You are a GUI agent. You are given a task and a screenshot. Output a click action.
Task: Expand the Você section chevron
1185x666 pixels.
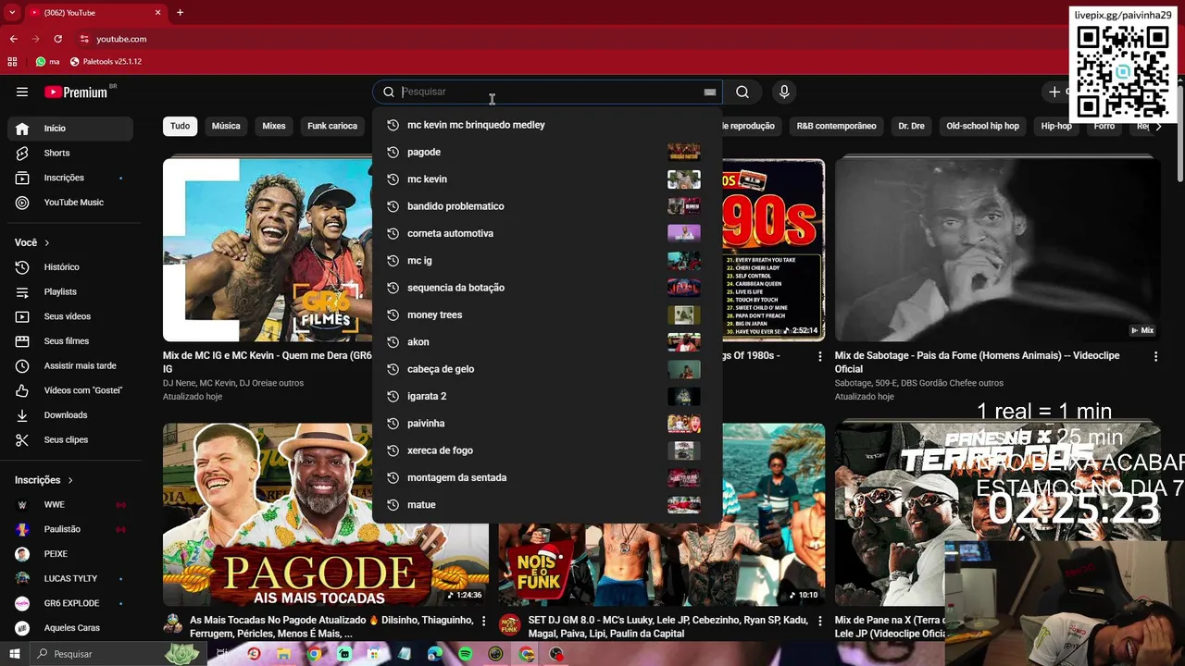tap(46, 242)
